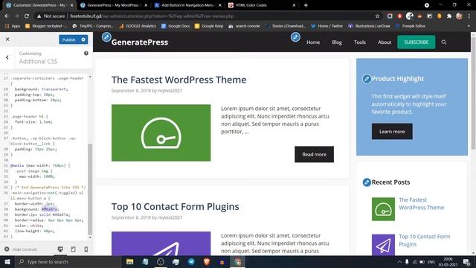
Task: Click Home menu item
Action: pyautogui.click(x=313, y=42)
